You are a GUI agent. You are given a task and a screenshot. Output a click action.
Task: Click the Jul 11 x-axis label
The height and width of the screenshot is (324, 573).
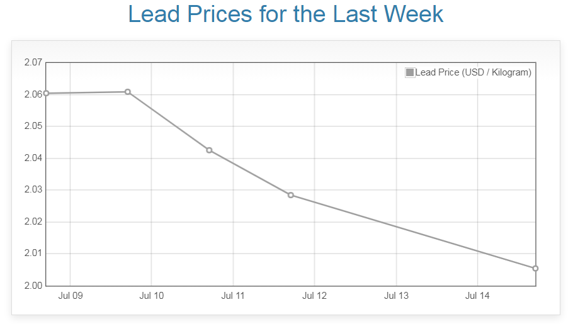[x=233, y=296]
